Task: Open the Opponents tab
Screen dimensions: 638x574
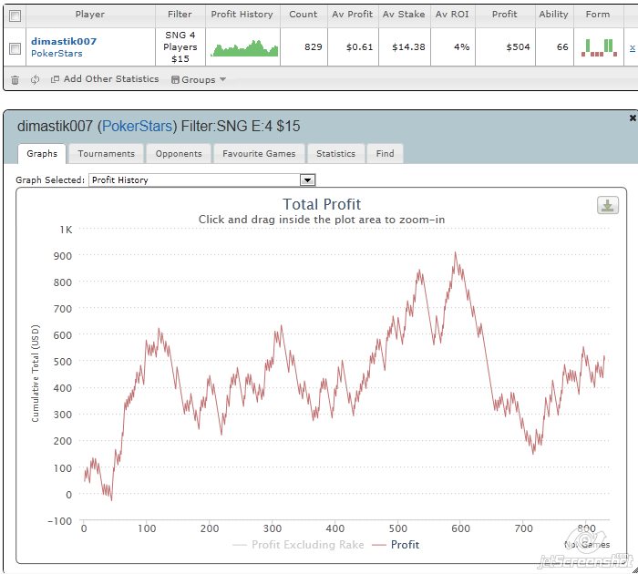Action: [x=178, y=154]
